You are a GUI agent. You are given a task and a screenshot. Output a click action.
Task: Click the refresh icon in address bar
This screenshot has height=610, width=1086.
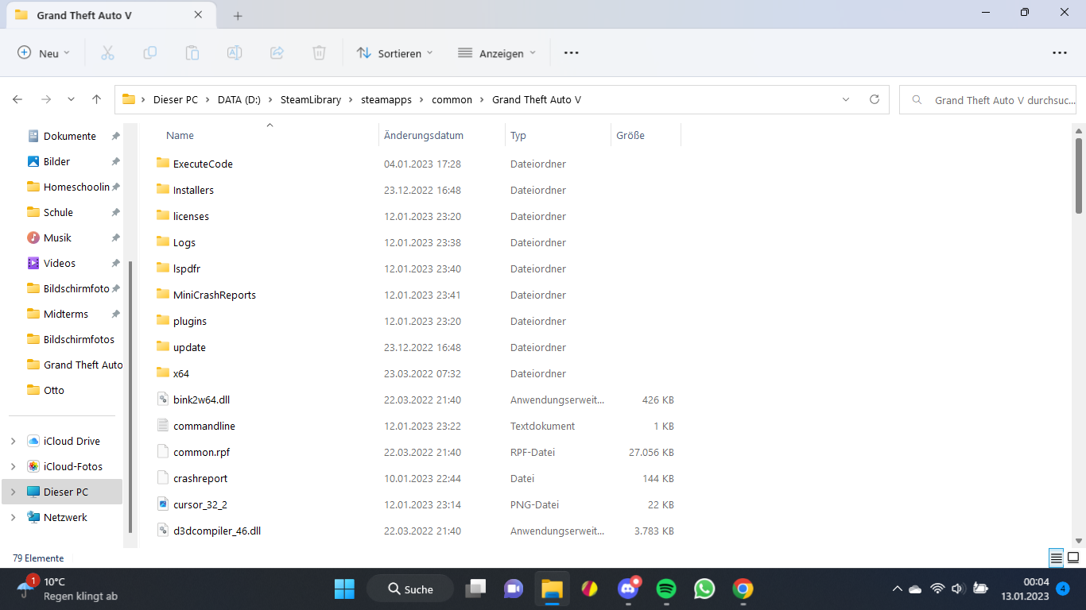[x=875, y=100]
